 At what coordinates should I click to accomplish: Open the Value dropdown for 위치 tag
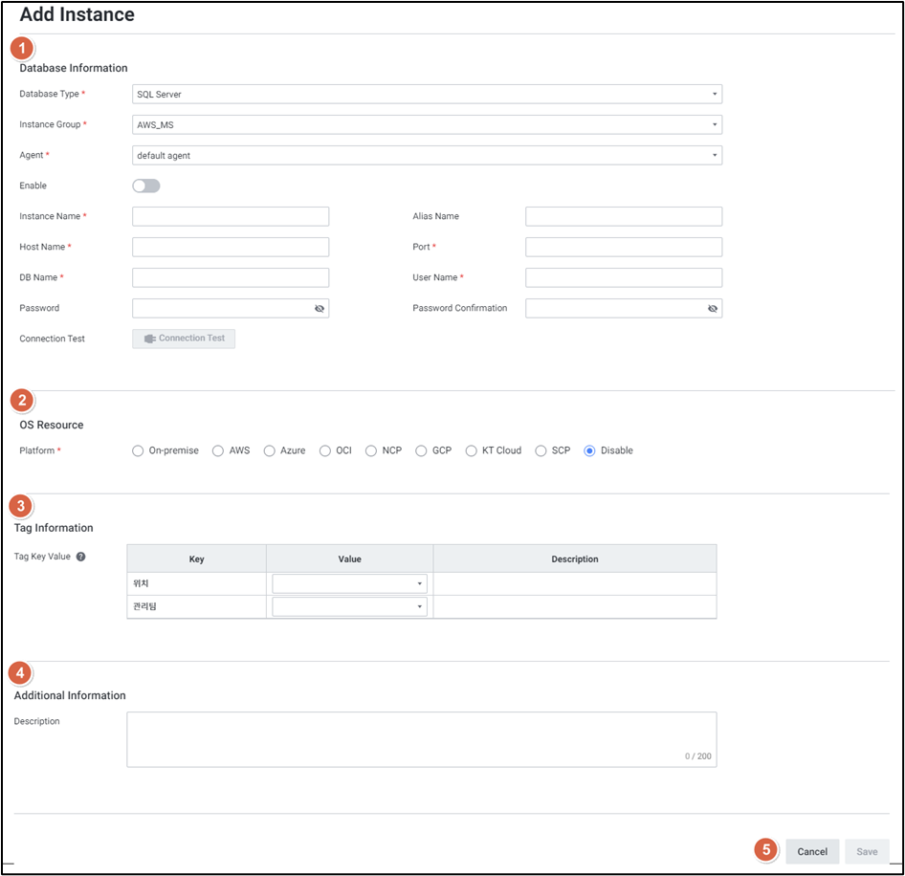pos(349,583)
